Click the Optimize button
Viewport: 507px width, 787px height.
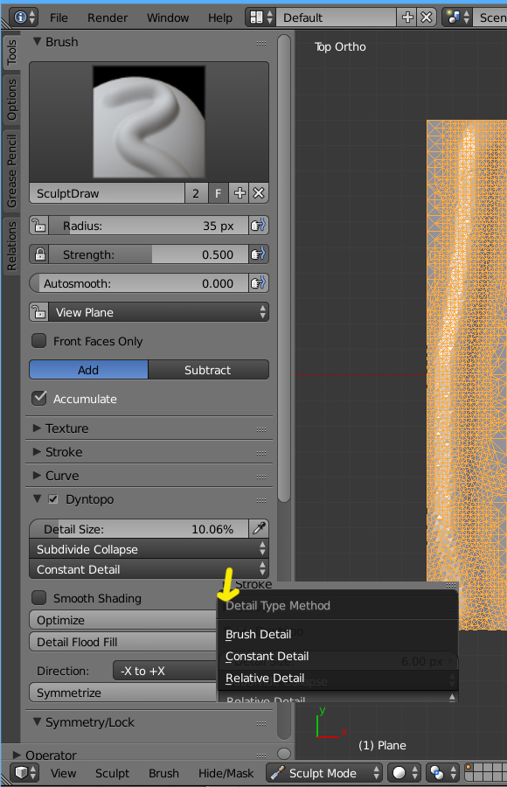[x=123, y=620]
